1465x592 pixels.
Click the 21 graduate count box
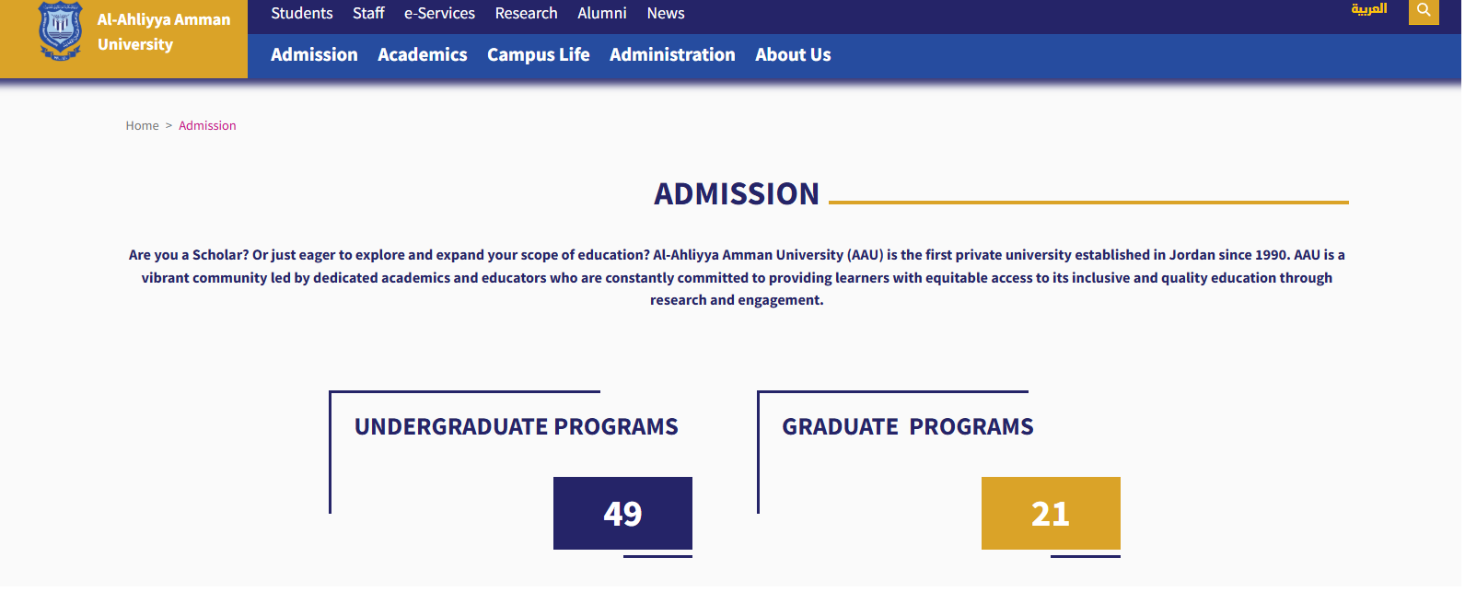[x=1051, y=513]
